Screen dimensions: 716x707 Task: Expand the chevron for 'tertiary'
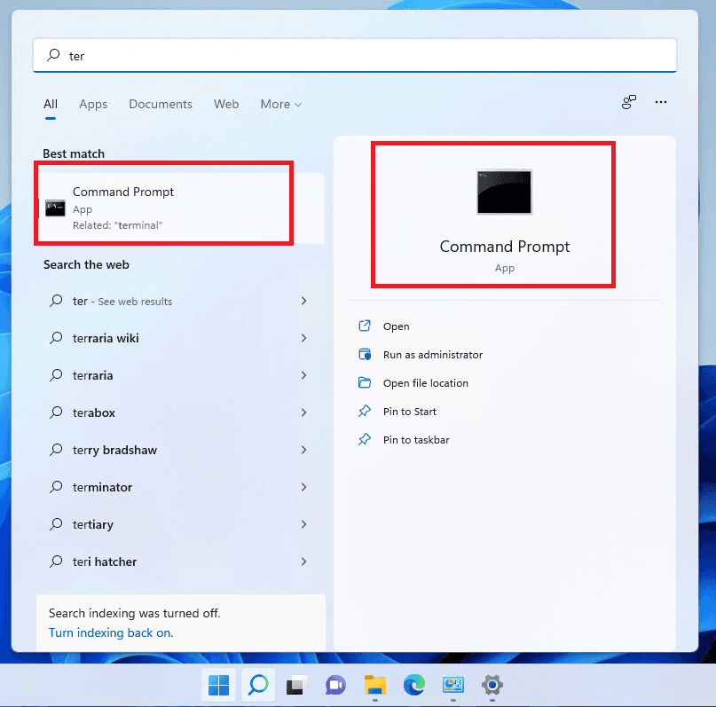pos(303,524)
